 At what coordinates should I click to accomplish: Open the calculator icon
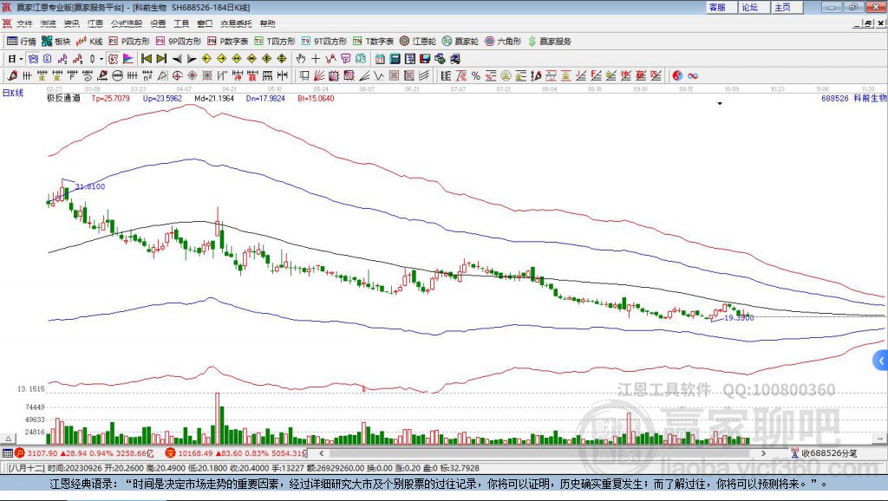(395, 59)
